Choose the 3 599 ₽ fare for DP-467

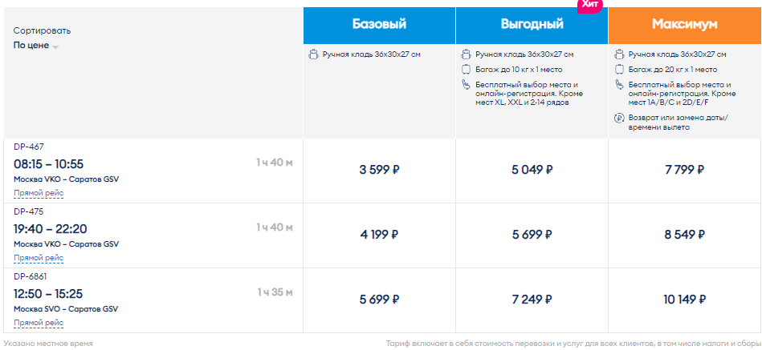(x=379, y=170)
